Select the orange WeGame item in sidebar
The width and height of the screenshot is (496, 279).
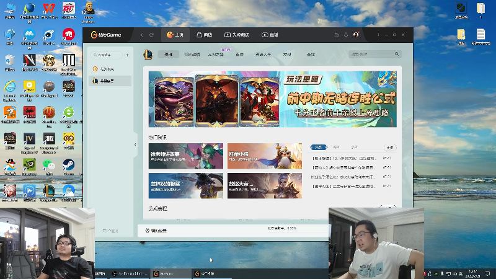110,69
